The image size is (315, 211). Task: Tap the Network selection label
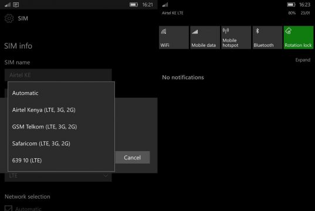pyautogui.click(x=28, y=196)
